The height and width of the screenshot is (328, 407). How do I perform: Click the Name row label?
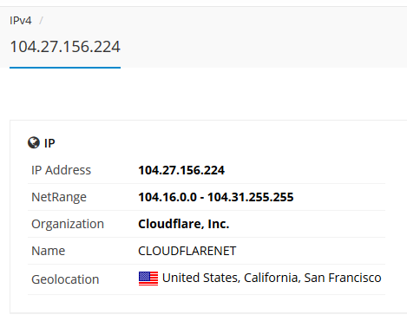tap(48, 251)
